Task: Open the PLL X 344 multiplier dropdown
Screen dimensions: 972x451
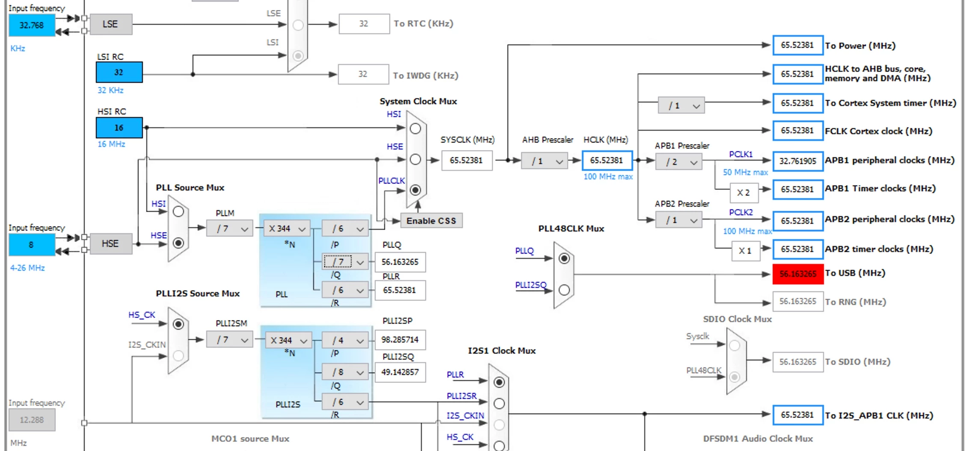Action: (287, 228)
